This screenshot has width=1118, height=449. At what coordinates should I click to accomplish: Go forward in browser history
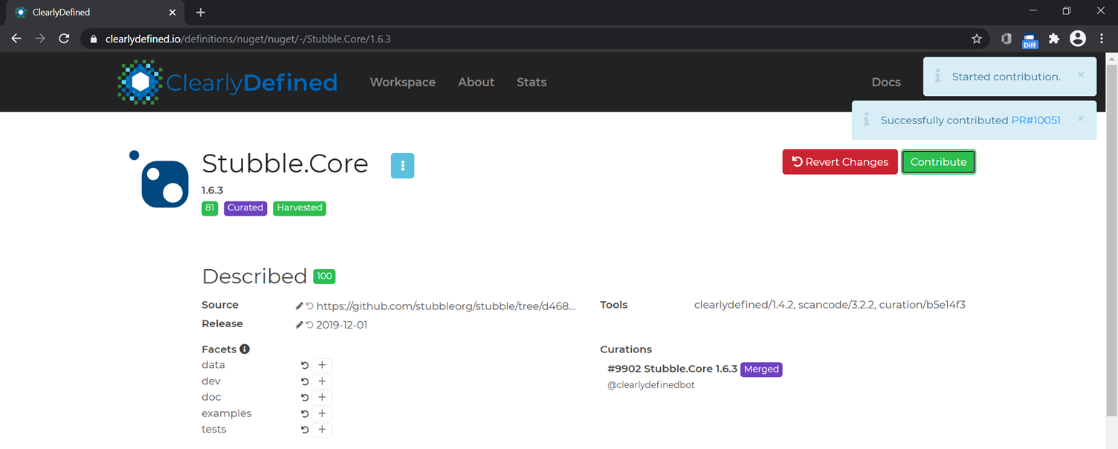[x=40, y=39]
